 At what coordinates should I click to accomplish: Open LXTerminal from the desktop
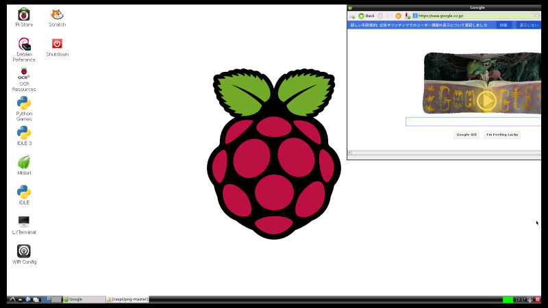tap(24, 222)
